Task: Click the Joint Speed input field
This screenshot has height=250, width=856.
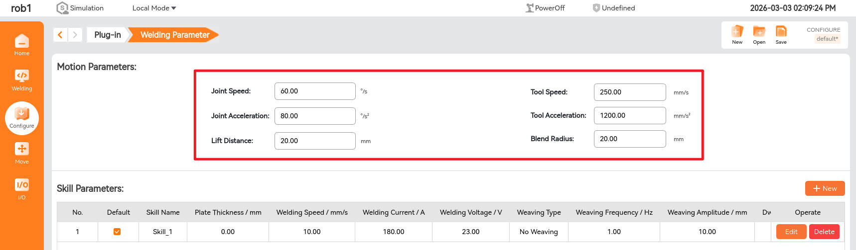Action: 314,91
